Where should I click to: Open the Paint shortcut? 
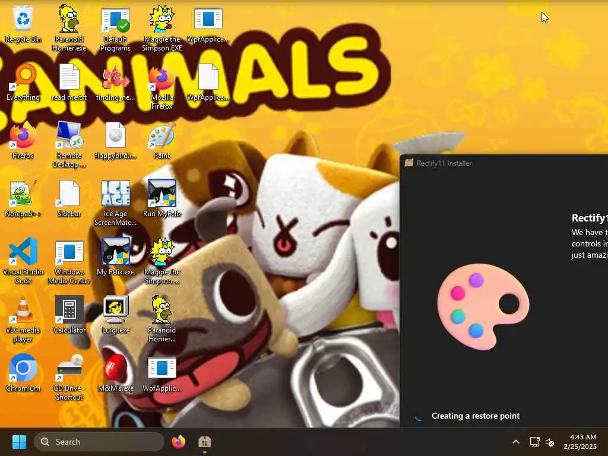162,140
